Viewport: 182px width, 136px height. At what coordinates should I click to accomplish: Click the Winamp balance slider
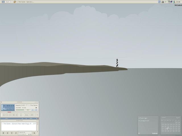click(x=28, y=110)
